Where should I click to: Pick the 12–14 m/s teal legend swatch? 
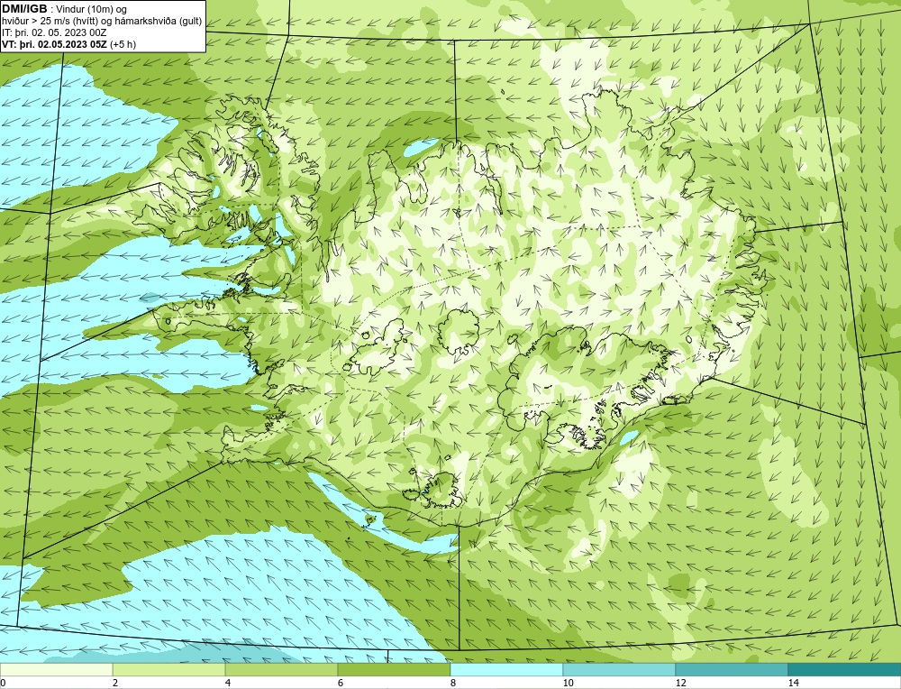coord(732,669)
